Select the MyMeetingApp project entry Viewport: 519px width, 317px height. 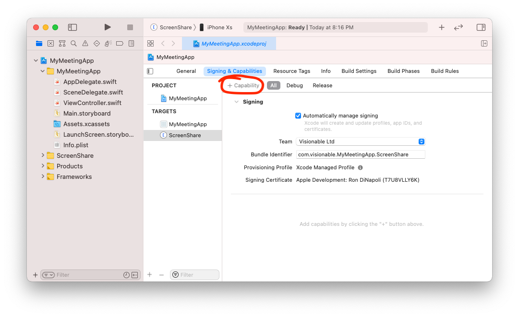coord(184,98)
